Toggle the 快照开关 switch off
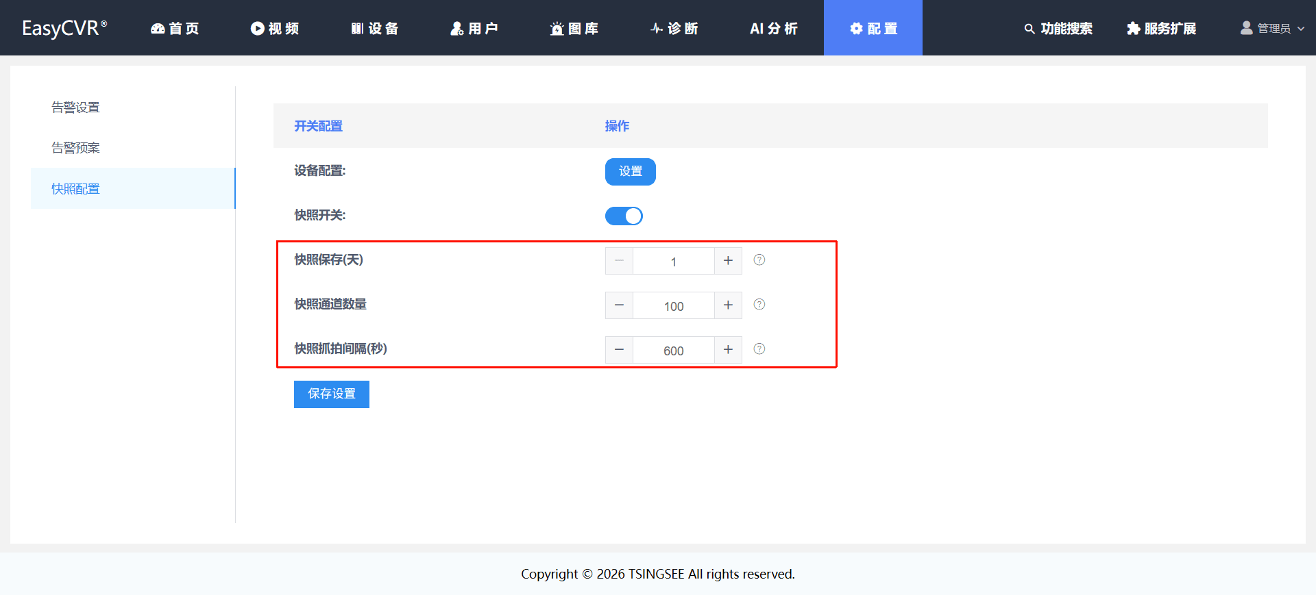The image size is (1316, 595). pos(624,216)
